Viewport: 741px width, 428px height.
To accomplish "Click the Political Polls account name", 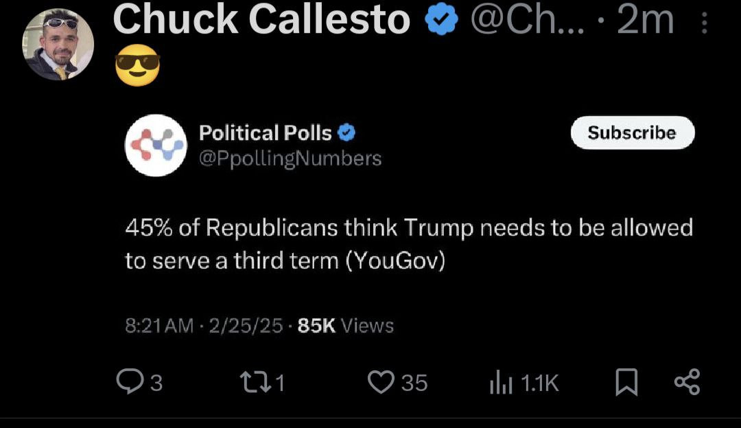I will [x=265, y=132].
